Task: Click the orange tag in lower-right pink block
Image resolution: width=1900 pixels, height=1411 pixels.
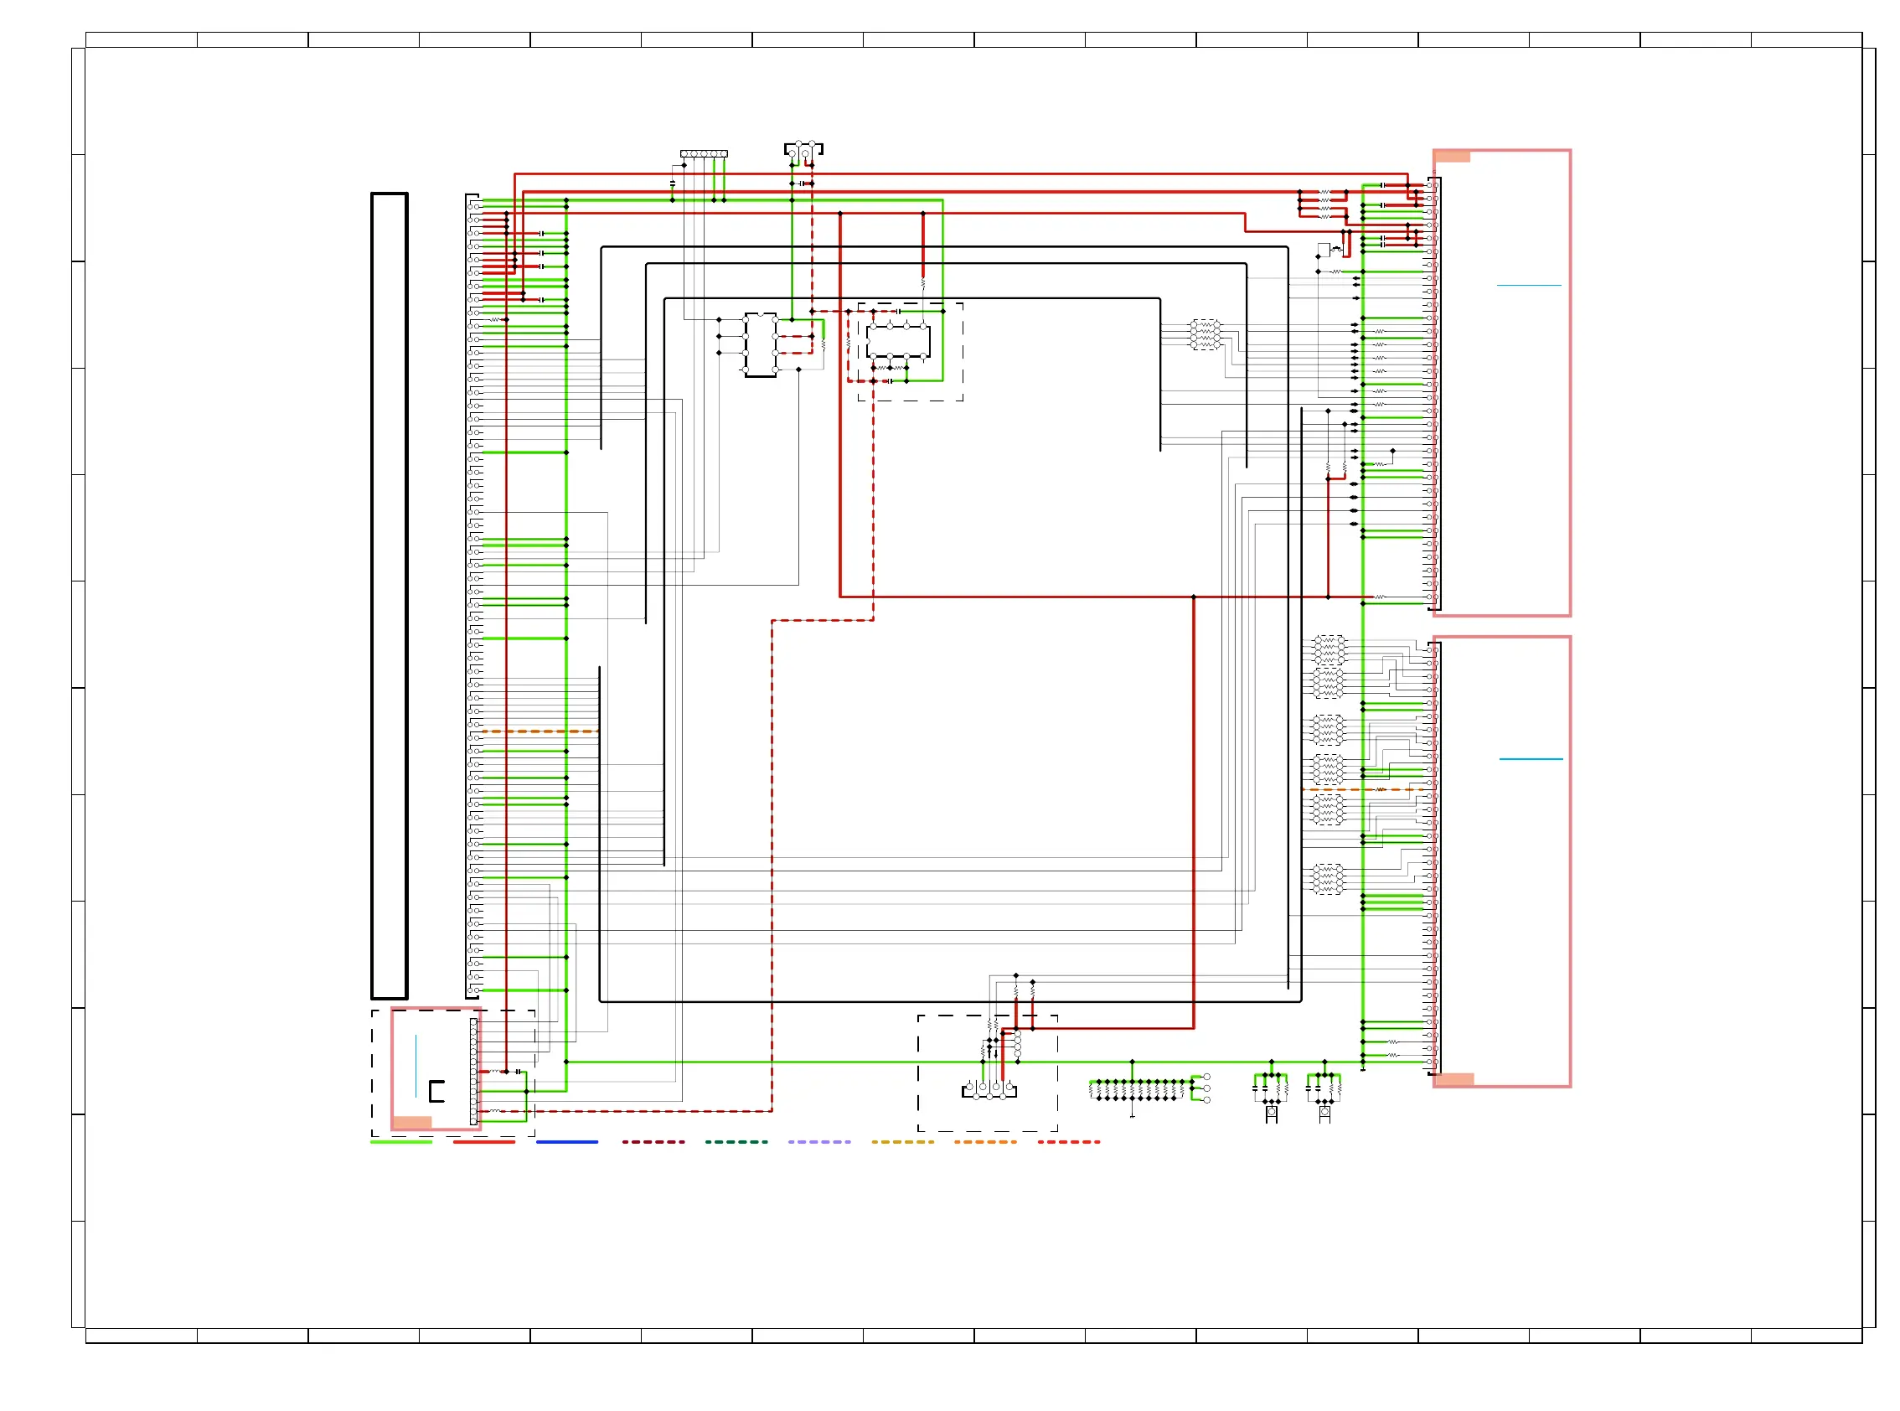Action: click(1453, 1079)
